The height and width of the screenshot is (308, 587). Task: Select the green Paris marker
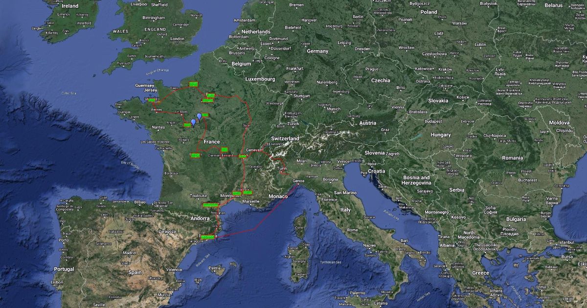[x=210, y=95]
